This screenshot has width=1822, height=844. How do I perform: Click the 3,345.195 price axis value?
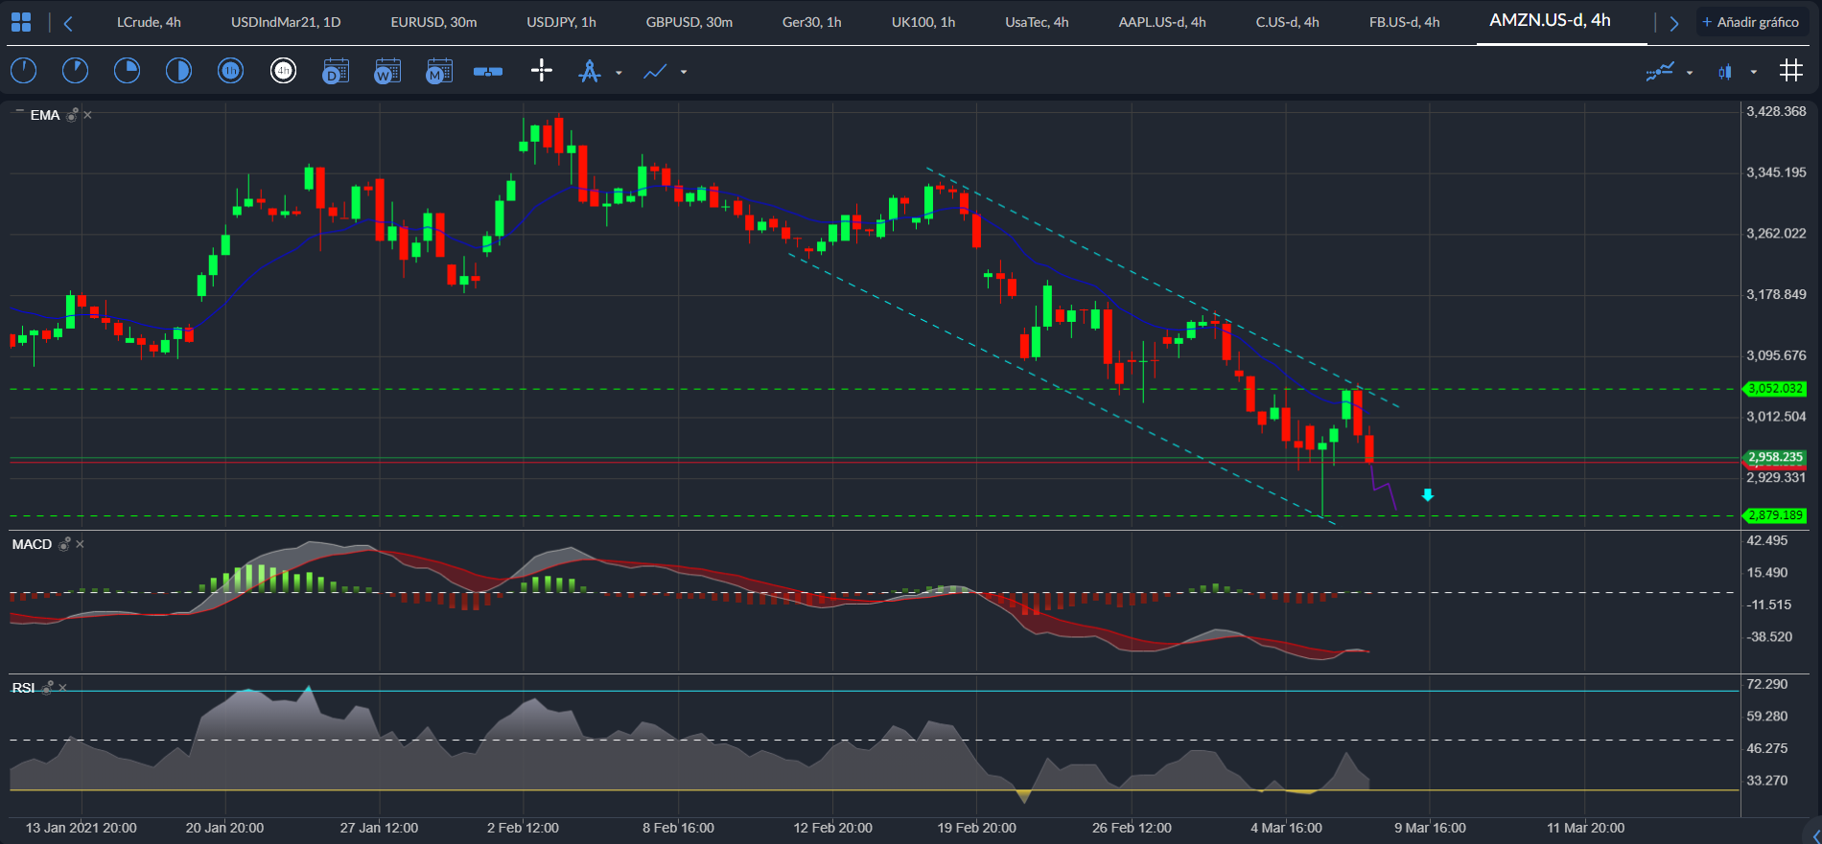click(1776, 172)
